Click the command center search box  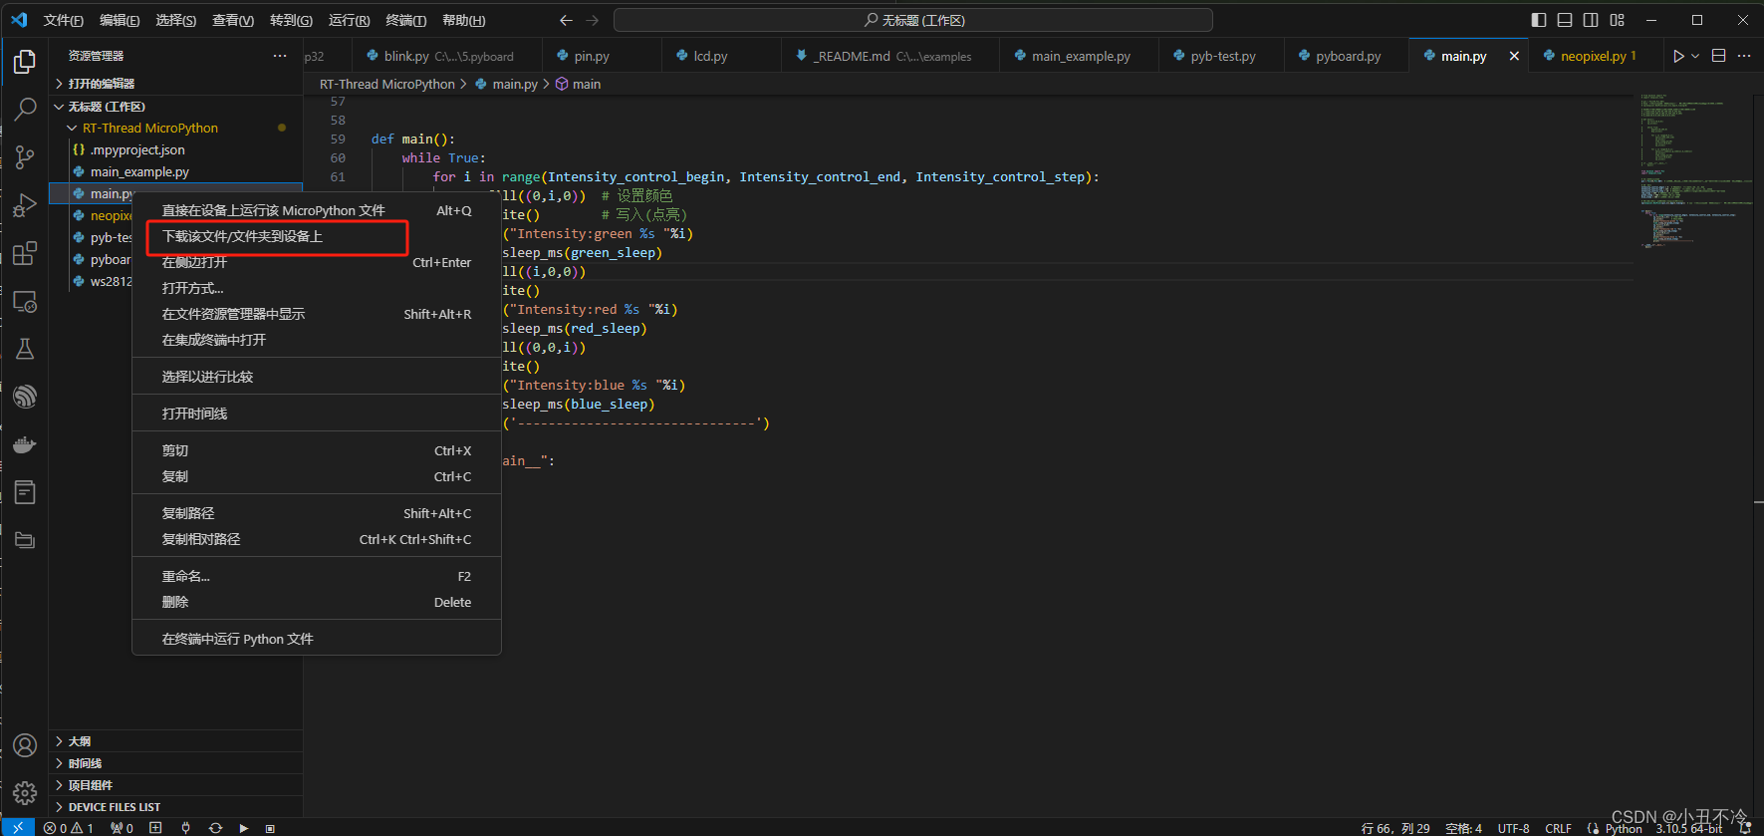(913, 20)
